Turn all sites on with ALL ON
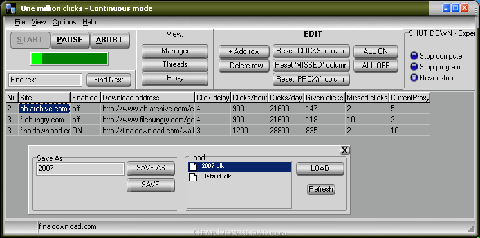The width and height of the screenshot is (480, 238). 376,51
